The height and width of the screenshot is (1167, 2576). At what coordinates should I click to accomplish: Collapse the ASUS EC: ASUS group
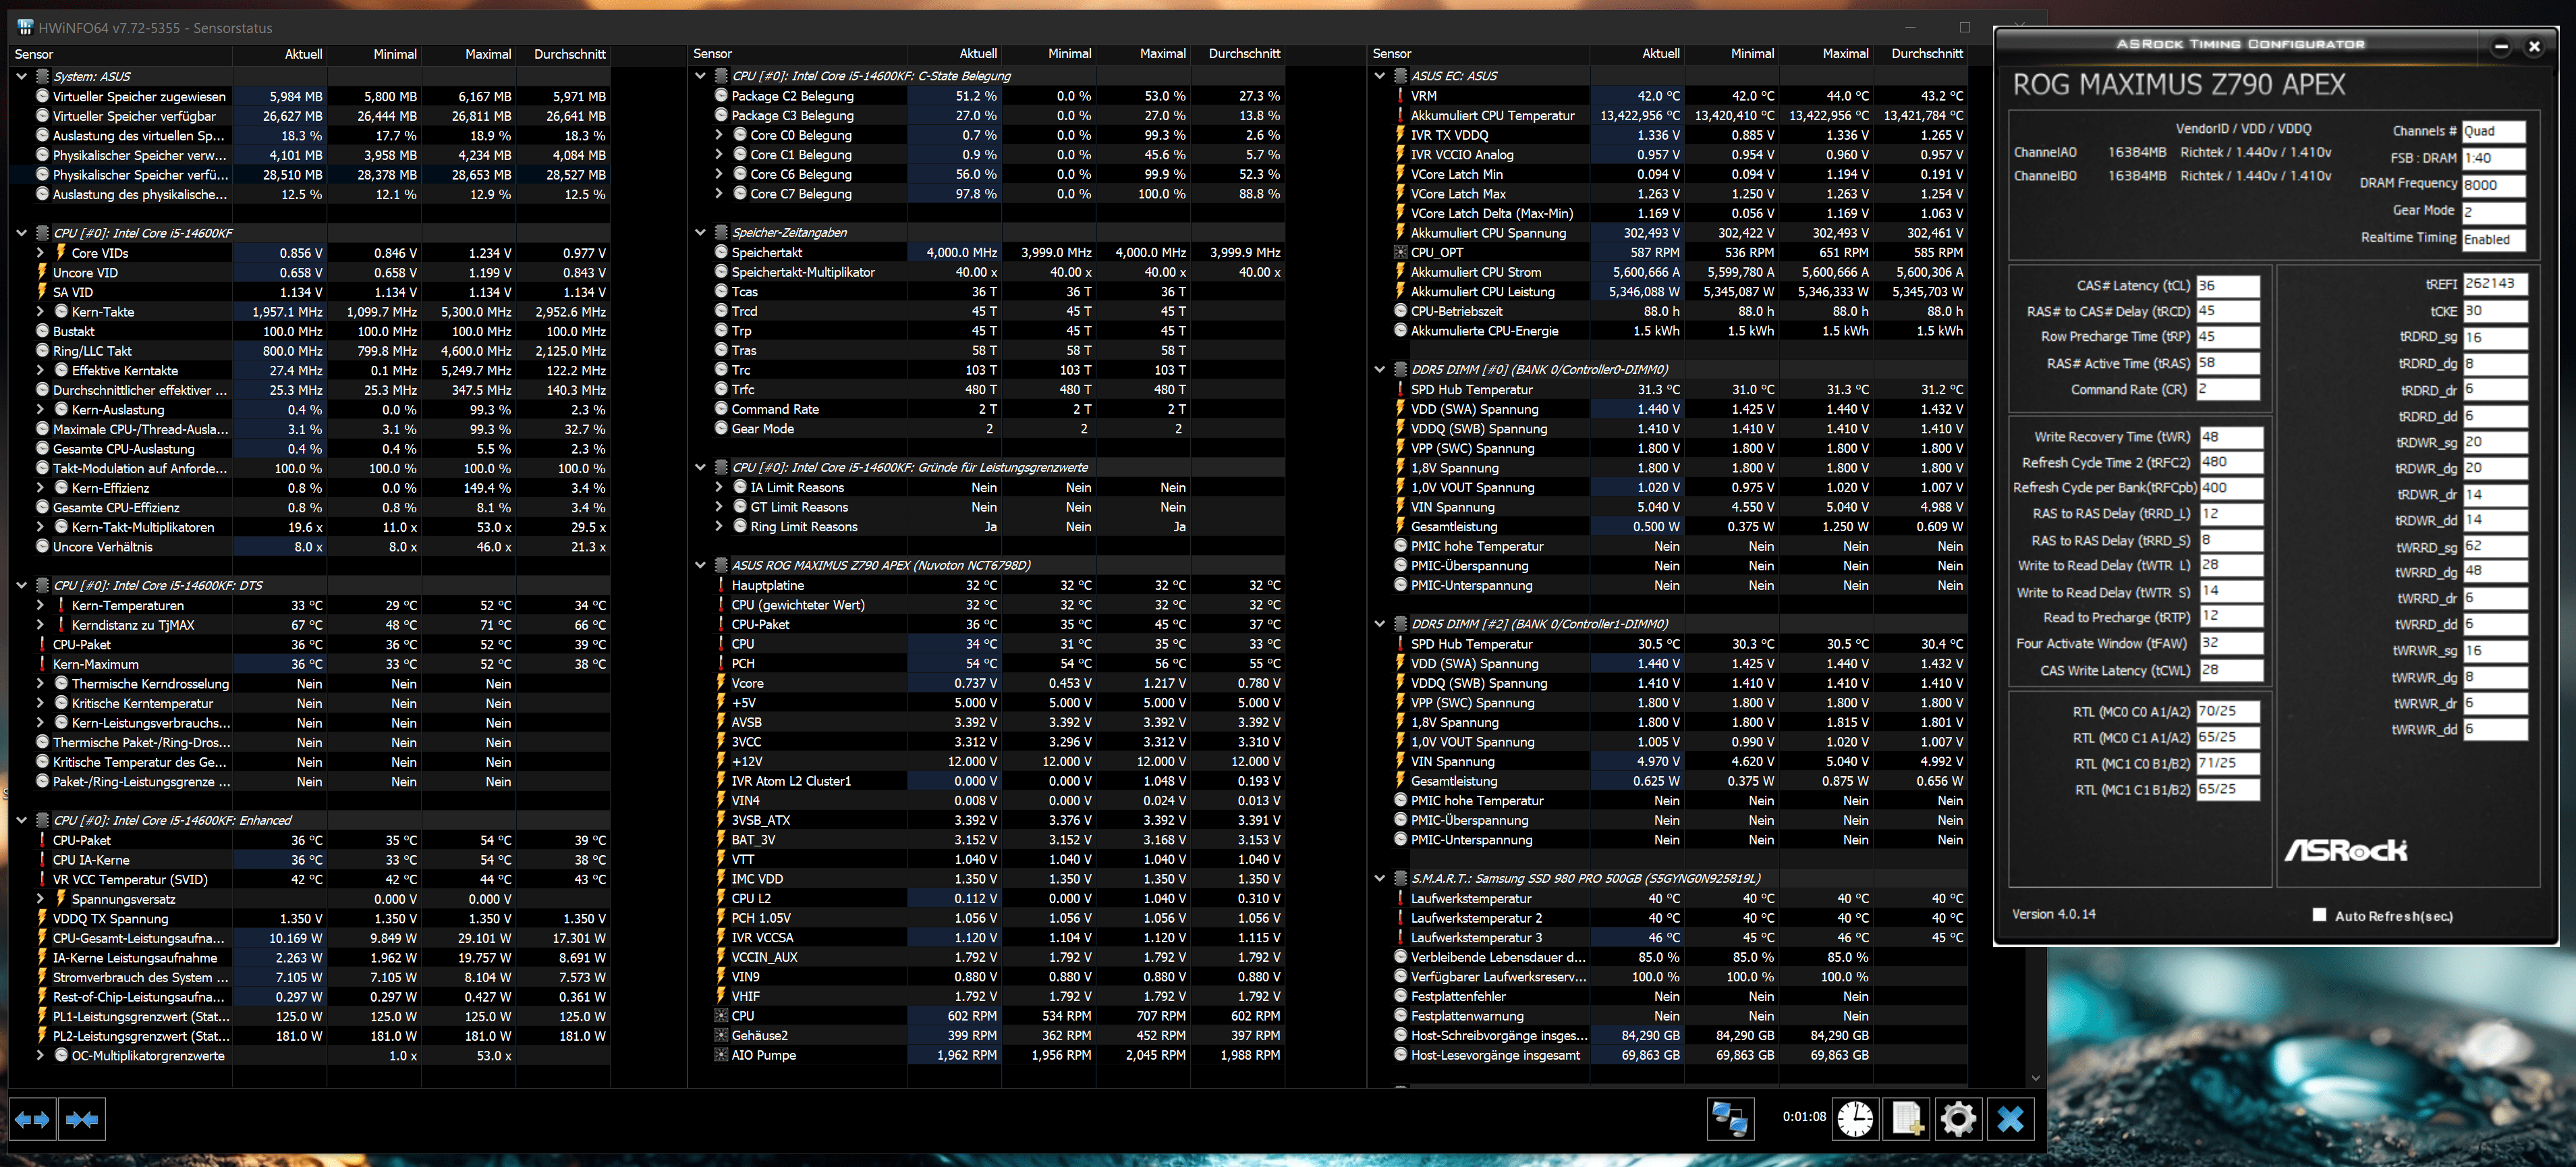click(1380, 76)
